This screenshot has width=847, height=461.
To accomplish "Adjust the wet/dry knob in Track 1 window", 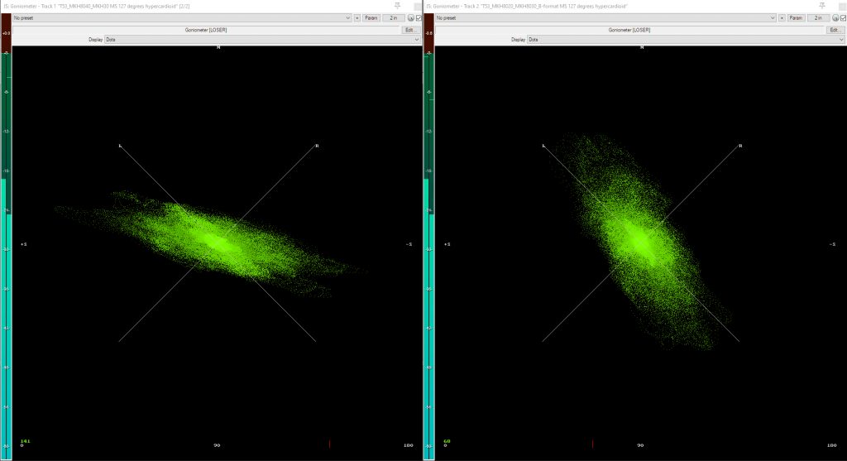I will [410, 18].
